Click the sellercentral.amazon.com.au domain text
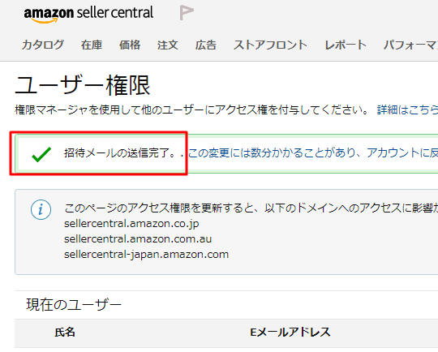The width and height of the screenshot is (438, 352). [x=138, y=239]
